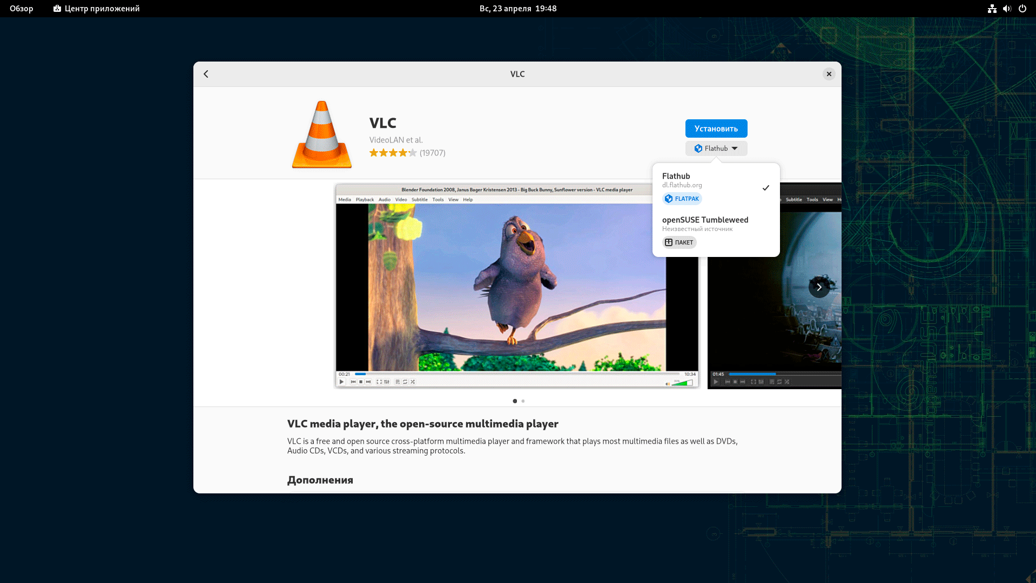Open the network status icon in top bar
Image resolution: width=1036 pixels, height=583 pixels.
point(992,9)
